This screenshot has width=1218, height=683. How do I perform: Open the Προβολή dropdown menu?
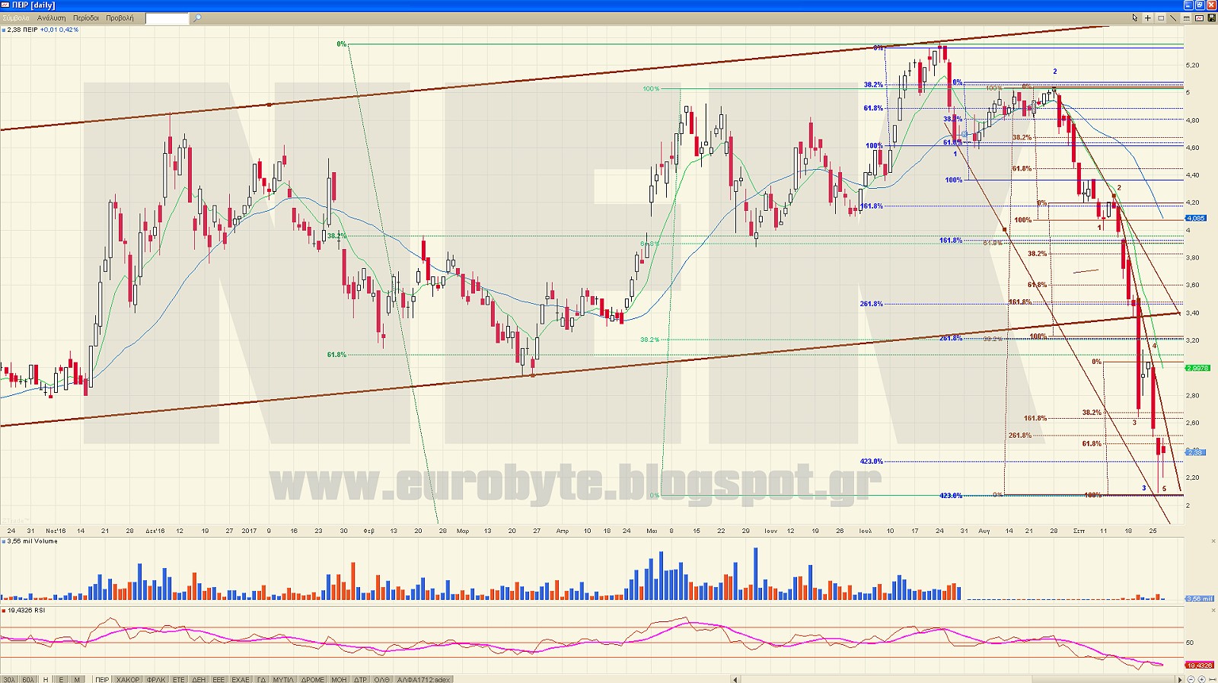click(120, 18)
